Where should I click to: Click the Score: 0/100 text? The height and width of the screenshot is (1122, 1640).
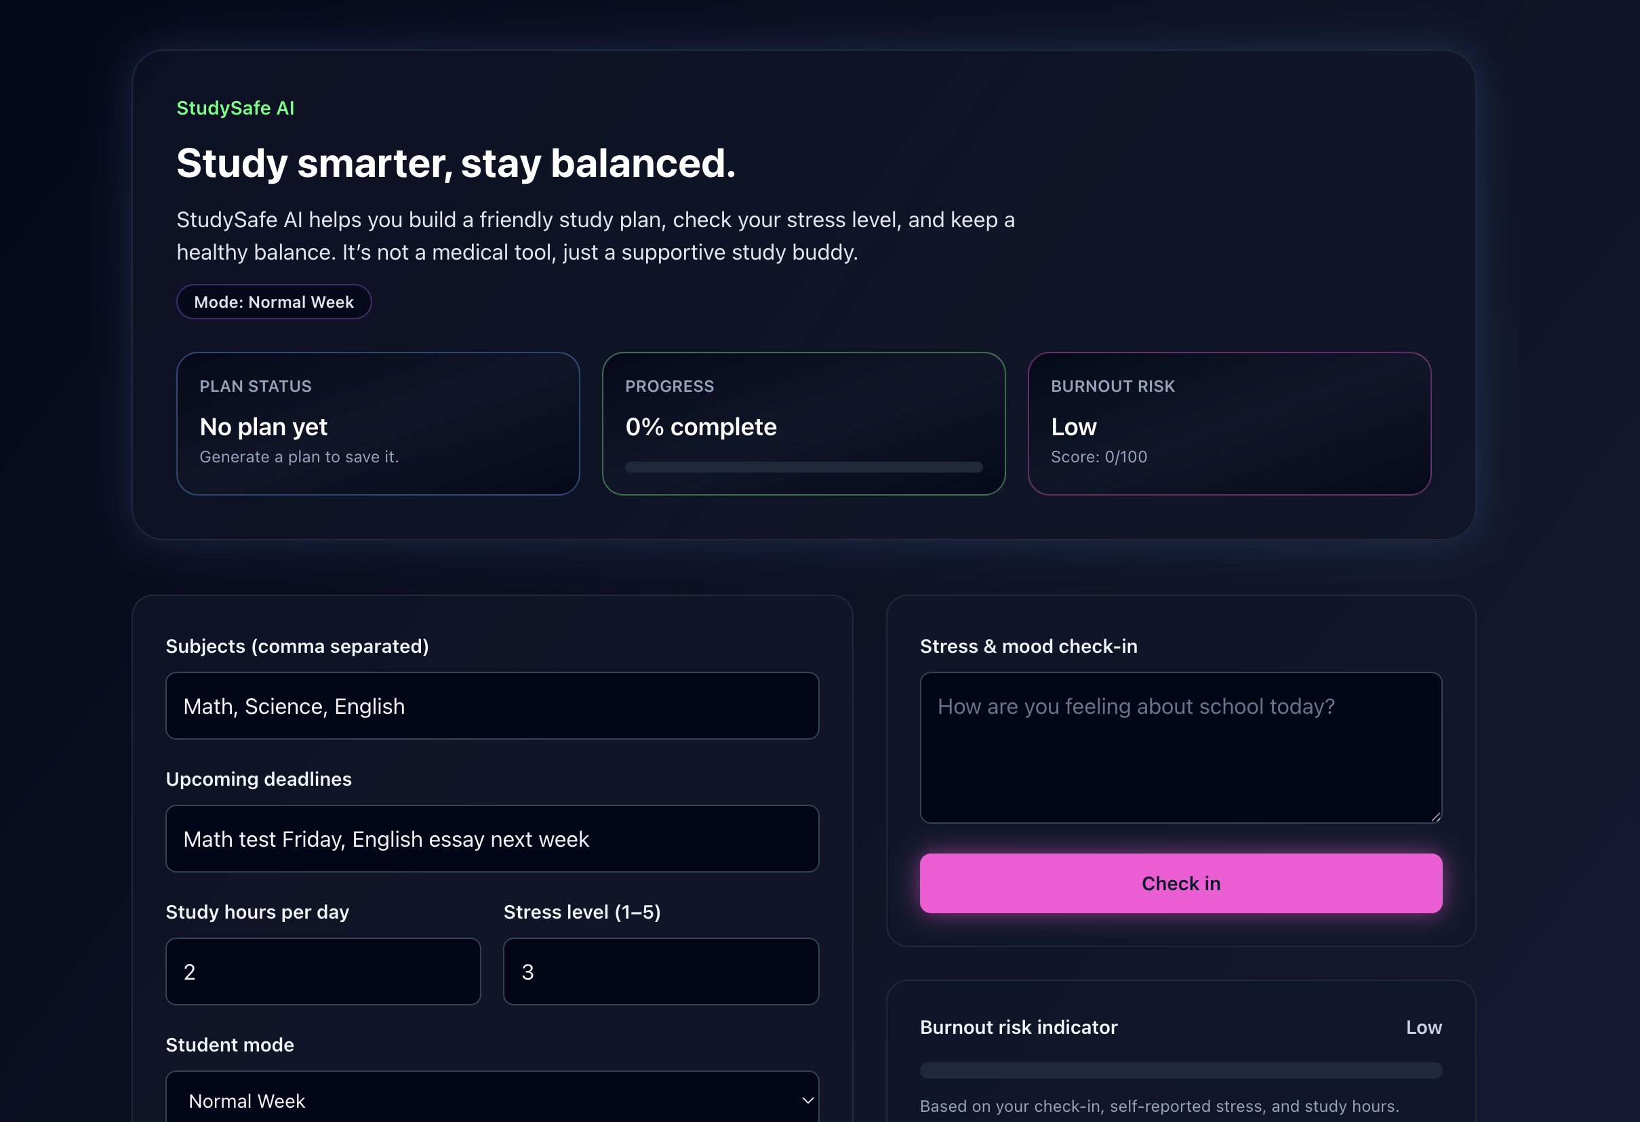[1099, 456]
